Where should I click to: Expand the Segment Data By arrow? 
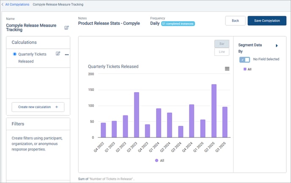point(277,45)
